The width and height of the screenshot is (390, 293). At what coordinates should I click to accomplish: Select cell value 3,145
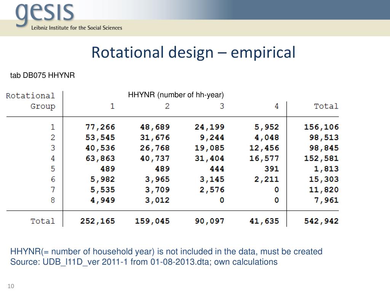(x=212, y=179)
